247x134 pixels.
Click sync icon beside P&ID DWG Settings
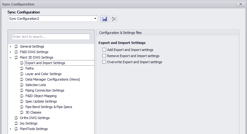point(16,52)
